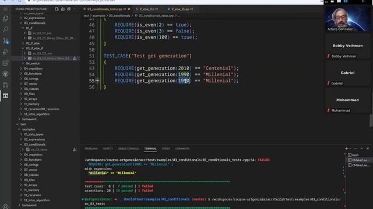373x209 pixels.
Task: Click the 03_conditionals breadcrumb segment
Action: (x=119, y=16)
